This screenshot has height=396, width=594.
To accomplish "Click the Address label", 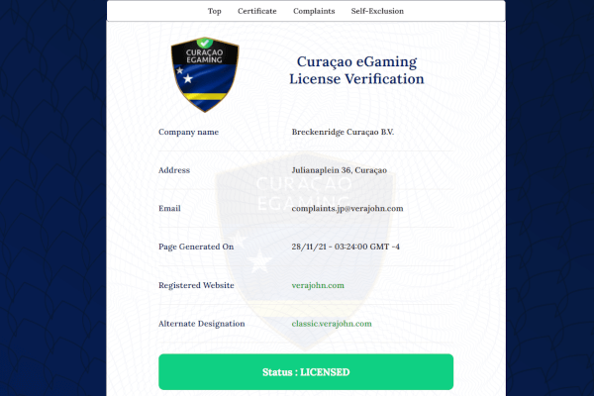I will (x=174, y=170).
